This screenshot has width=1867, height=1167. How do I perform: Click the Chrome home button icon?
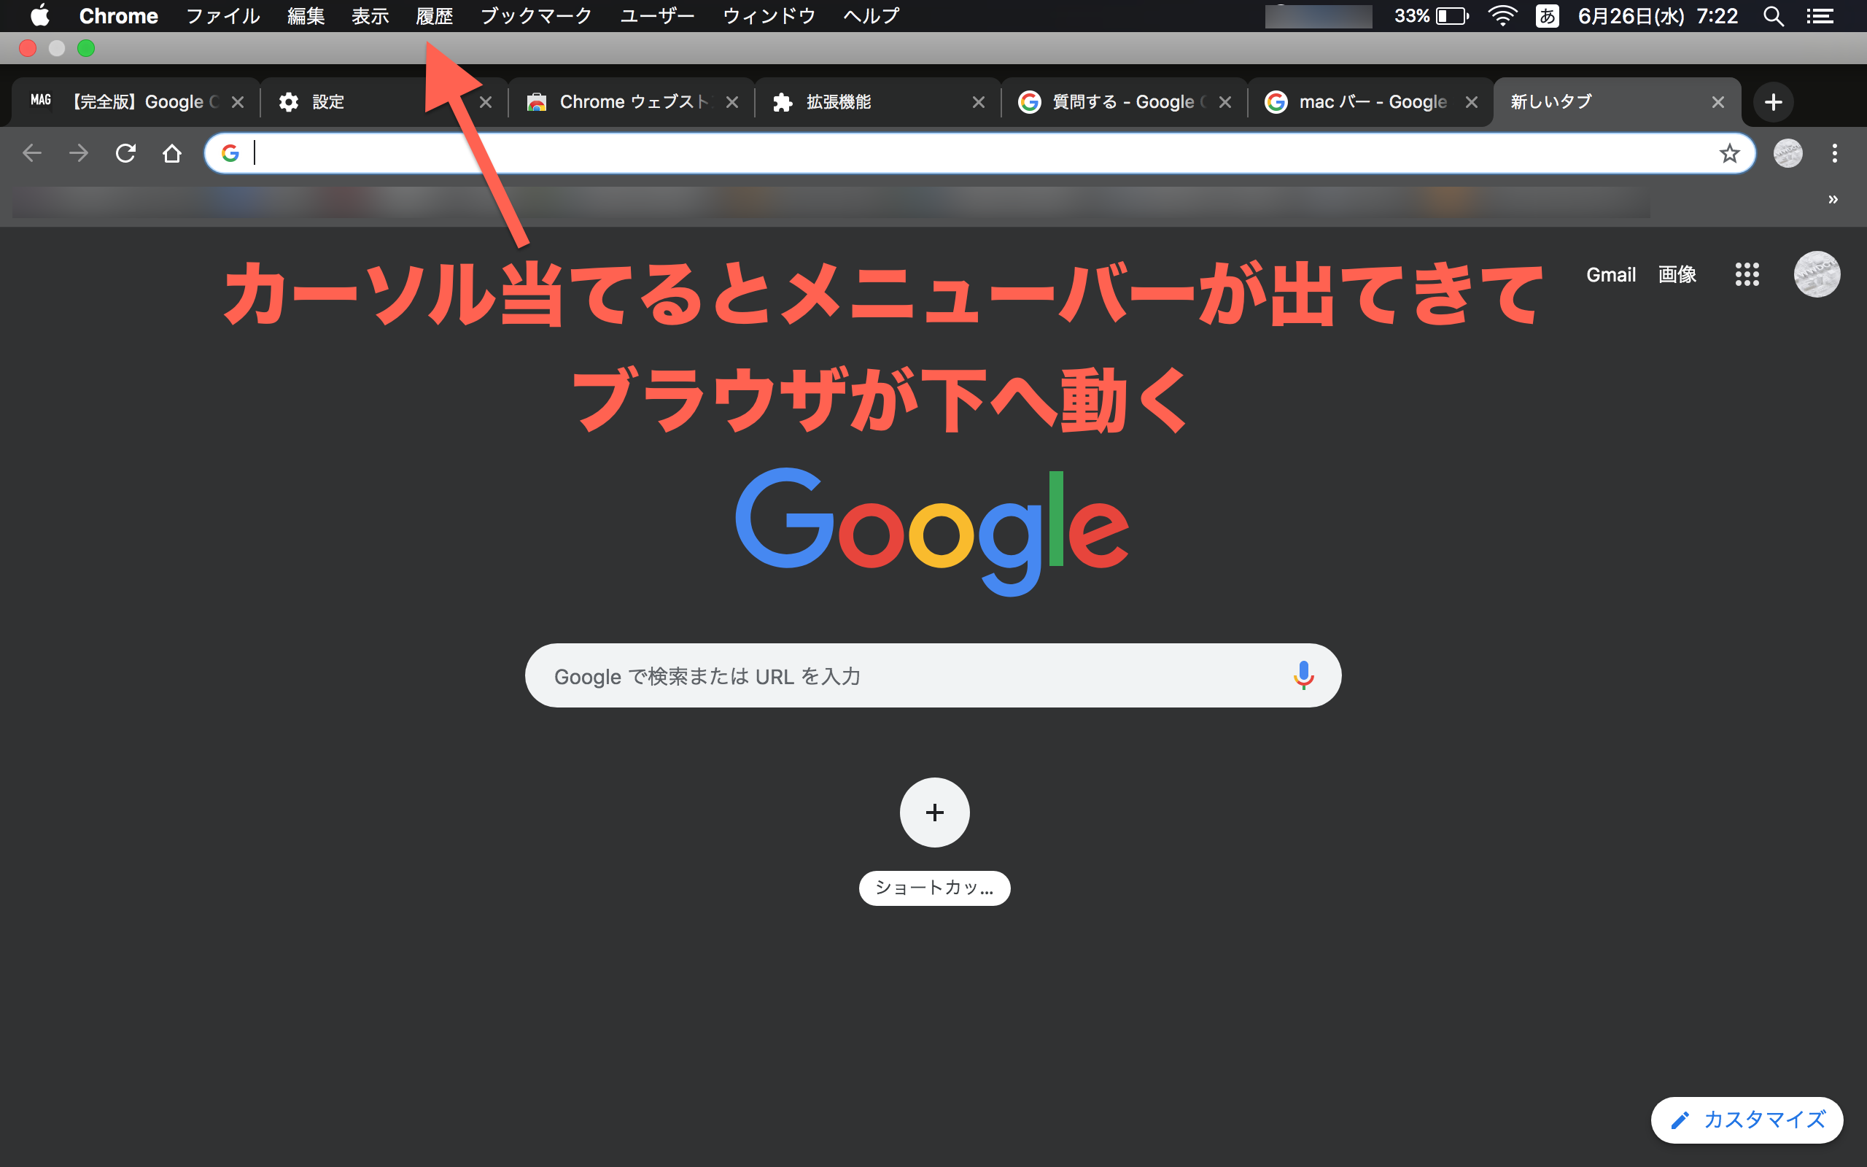169,153
